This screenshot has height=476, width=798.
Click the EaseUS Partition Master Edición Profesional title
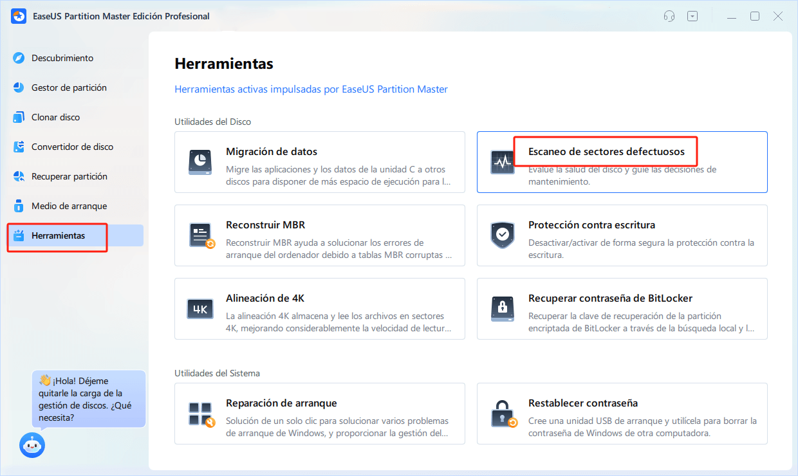click(x=121, y=16)
